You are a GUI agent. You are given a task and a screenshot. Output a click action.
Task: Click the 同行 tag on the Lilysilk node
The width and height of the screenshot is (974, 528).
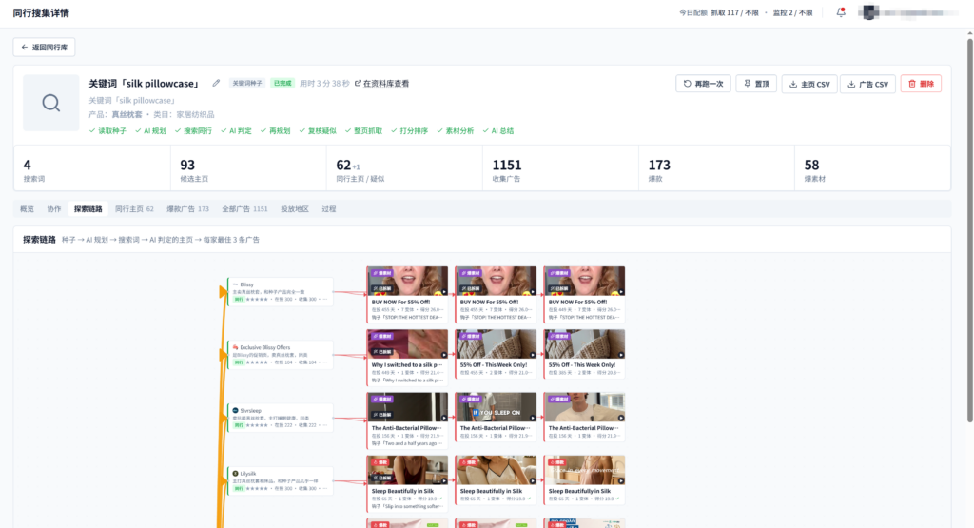pos(239,489)
